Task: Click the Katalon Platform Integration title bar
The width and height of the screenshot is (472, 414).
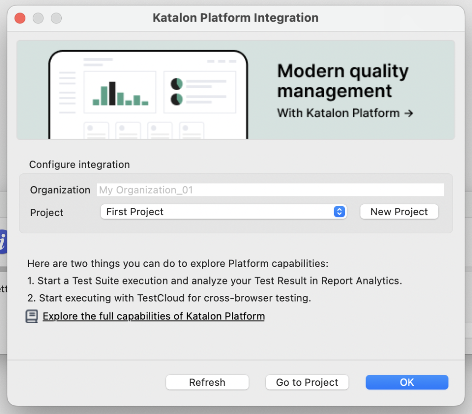Action: pyautogui.click(x=236, y=18)
